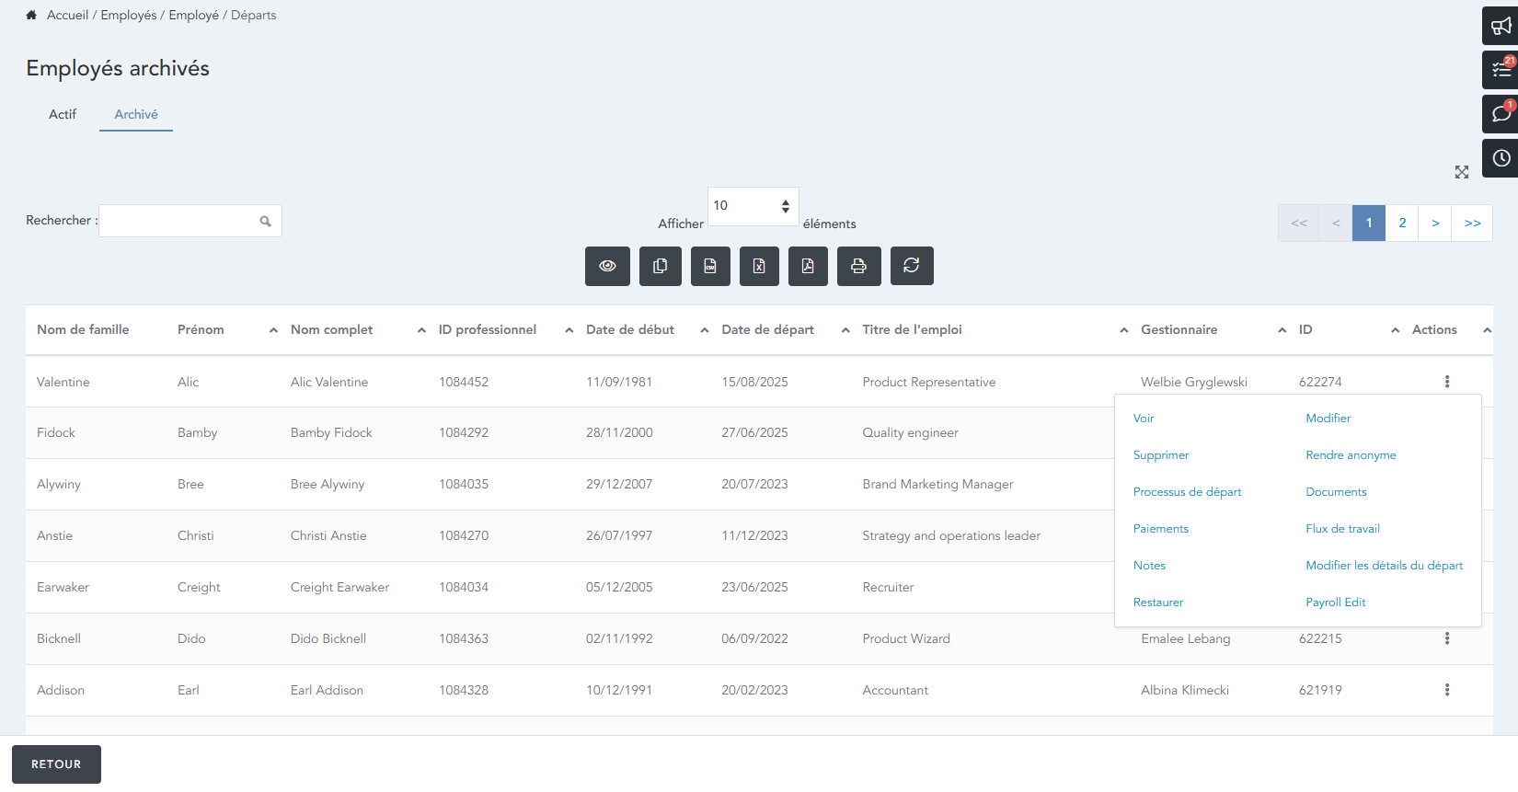Export the table as CSV
1518x792 pixels.
710,266
